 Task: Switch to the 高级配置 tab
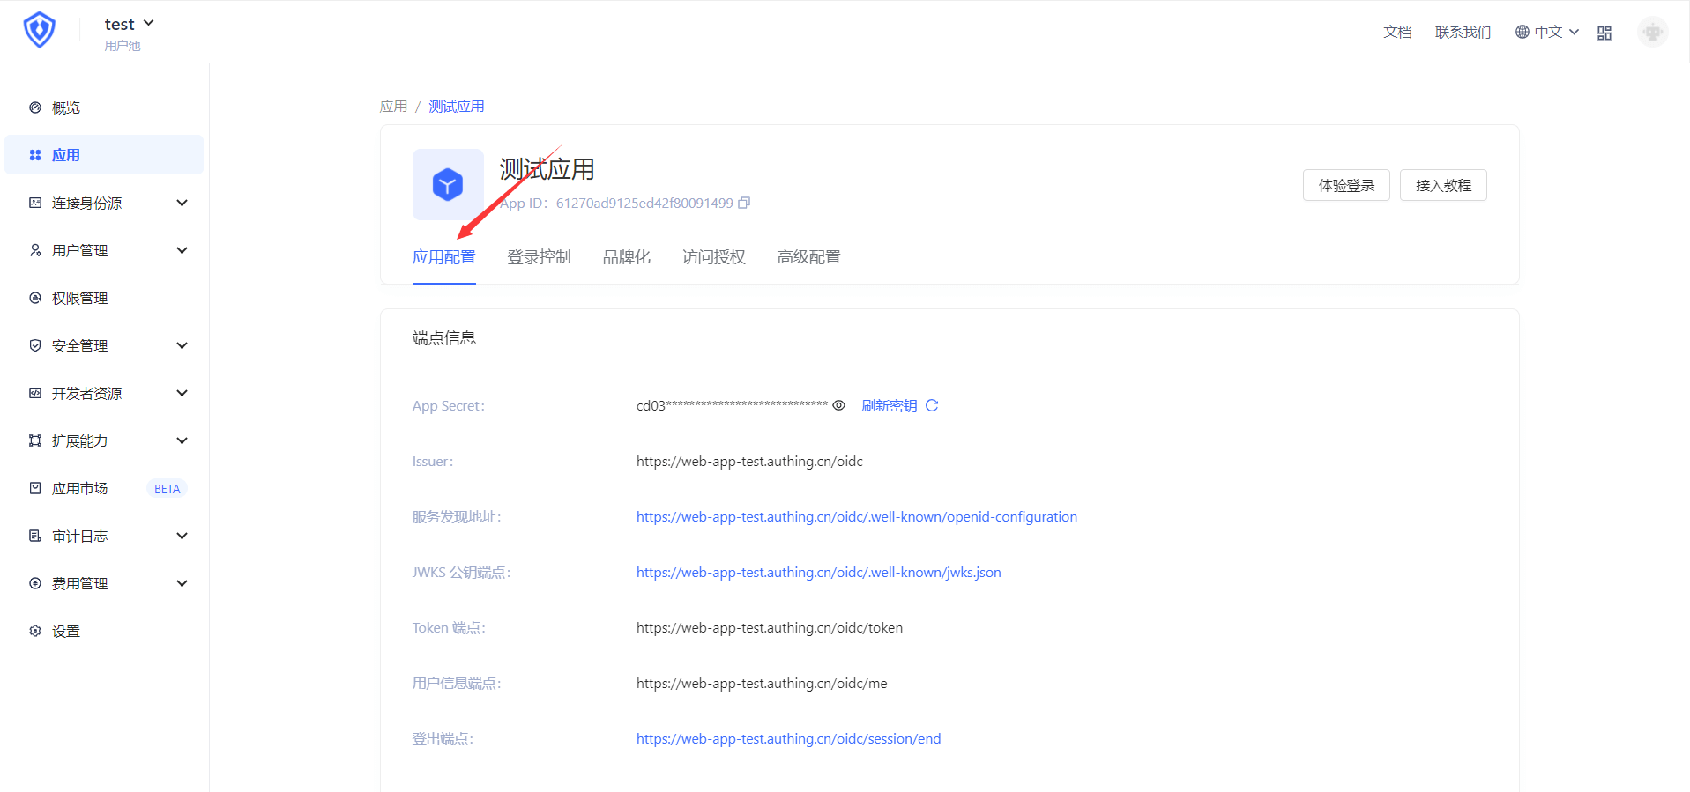point(809,257)
